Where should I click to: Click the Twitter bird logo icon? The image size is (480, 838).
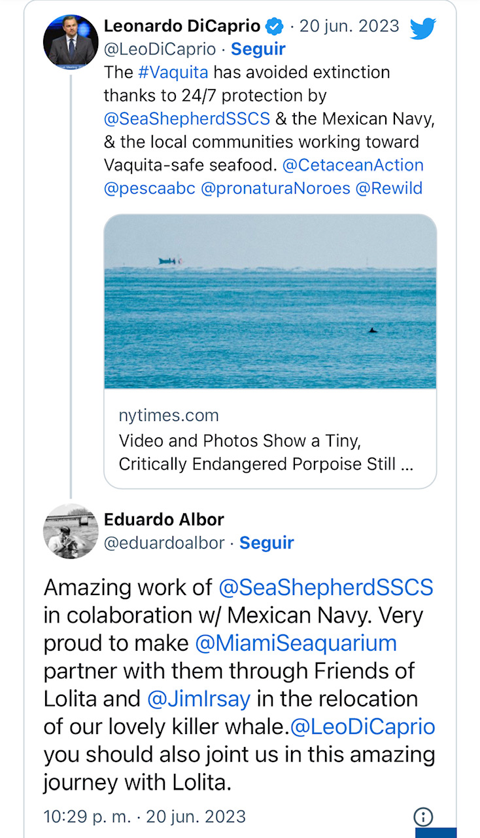(422, 28)
